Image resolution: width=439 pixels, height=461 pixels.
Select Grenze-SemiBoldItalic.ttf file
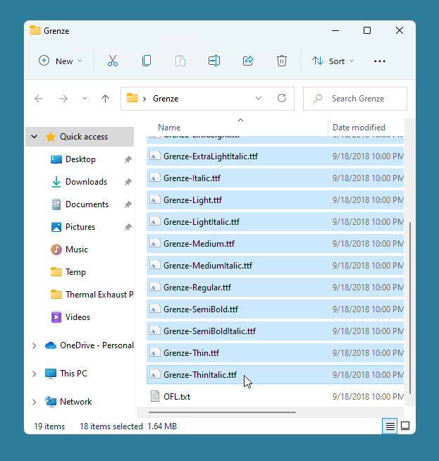275,331
